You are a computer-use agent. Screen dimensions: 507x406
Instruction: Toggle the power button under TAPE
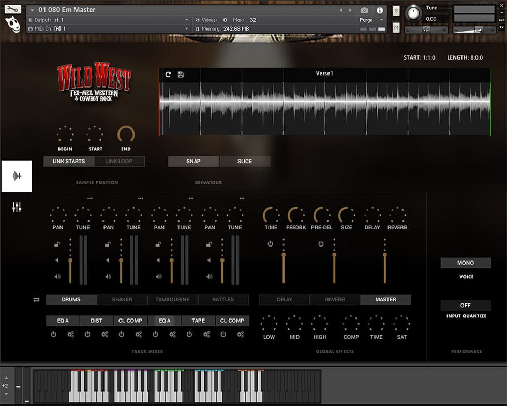(189, 335)
